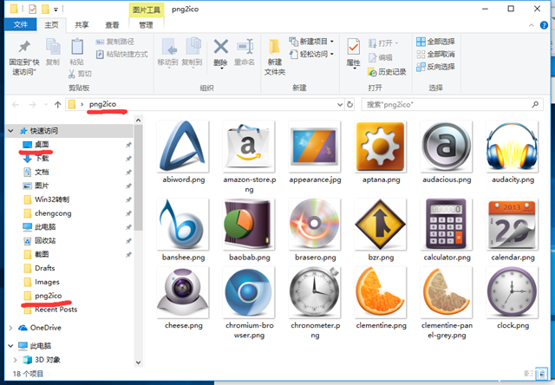Click the search png2ico input box
Image resolution: width=555 pixels, height=385 pixels.
(x=442, y=104)
